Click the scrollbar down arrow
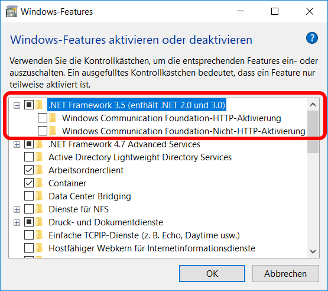Viewport: 328px width, 291px height. click(x=313, y=251)
